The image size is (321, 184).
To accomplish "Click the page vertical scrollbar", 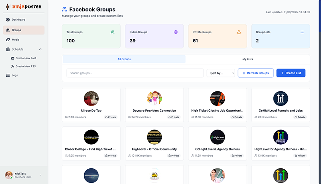I will pyautogui.click(x=320, y=16).
